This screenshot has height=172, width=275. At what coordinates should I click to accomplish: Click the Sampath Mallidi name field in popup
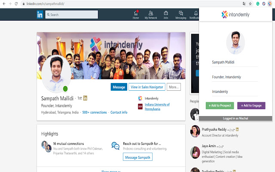[235, 62]
